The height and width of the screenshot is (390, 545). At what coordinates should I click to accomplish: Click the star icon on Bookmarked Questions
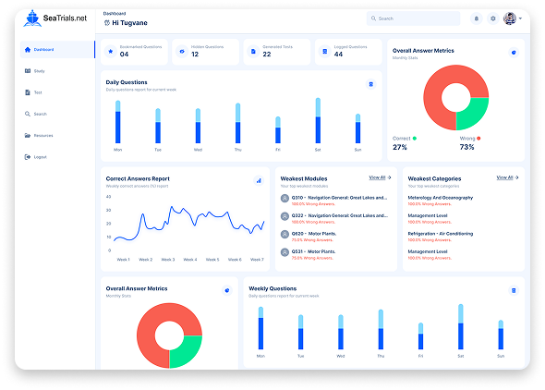click(x=111, y=52)
